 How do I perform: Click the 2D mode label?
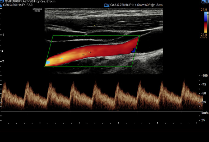(x=2, y=2)
